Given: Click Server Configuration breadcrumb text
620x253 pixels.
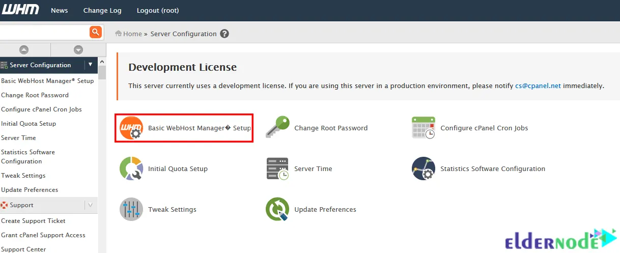Looking at the screenshot, I should [x=183, y=34].
